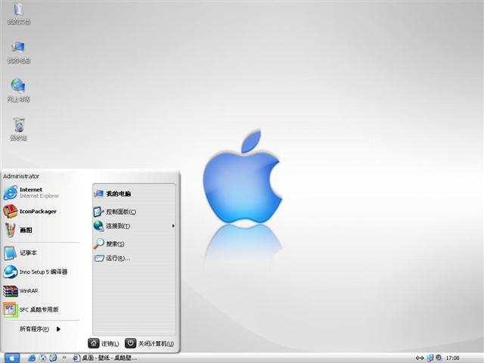Select the Recycle Bin desktop icon
Screen dimensions: 484x363
click(x=18, y=129)
